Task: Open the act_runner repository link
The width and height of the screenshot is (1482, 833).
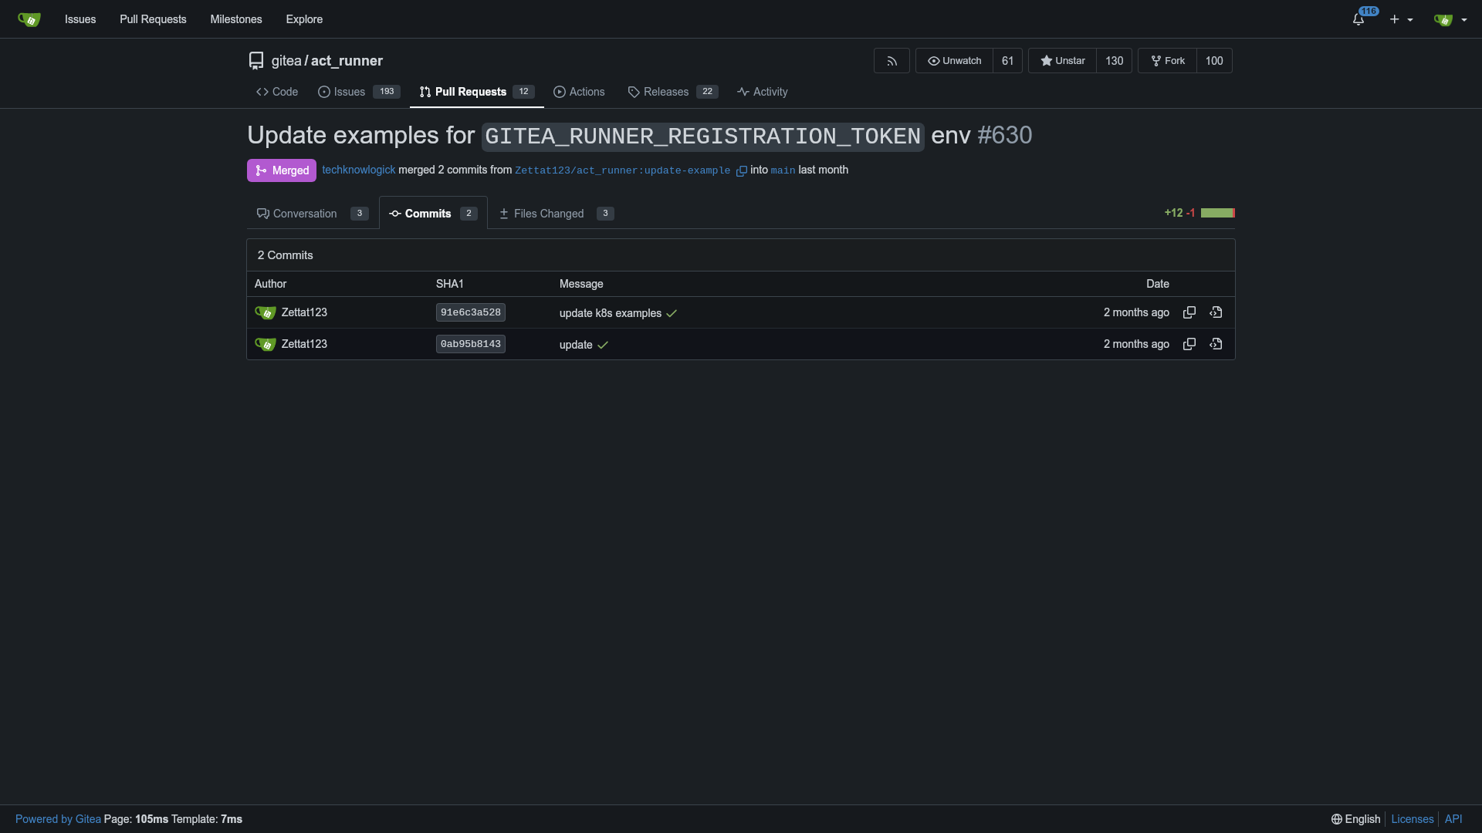Action: coord(347,61)
